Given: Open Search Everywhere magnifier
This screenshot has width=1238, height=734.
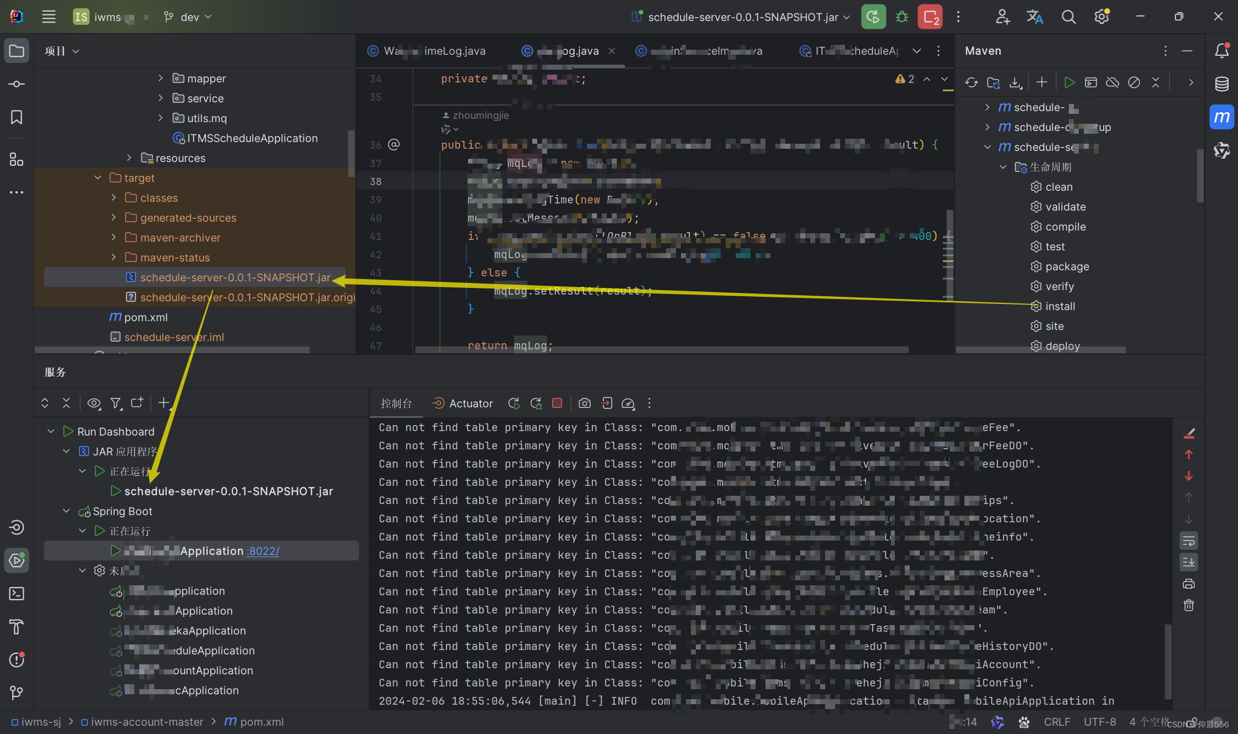Looking at the screenshot, I should (1068, 17).
